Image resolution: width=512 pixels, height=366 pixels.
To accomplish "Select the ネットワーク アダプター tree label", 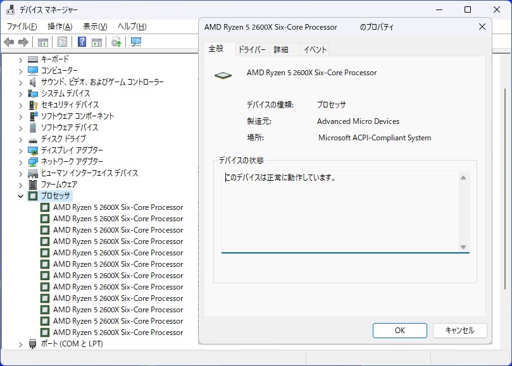I will [x=72, y=161].
